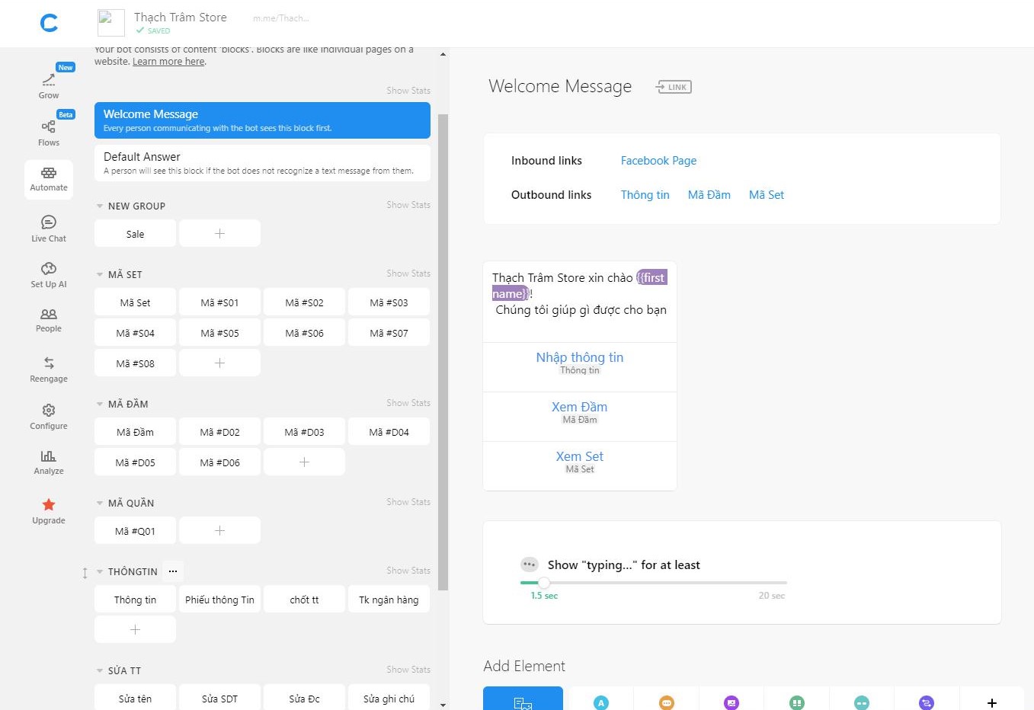Screen dimensions: 1034x710
Task: Click the THÔNGTIN group reorder handle
Action: point(85,573)
